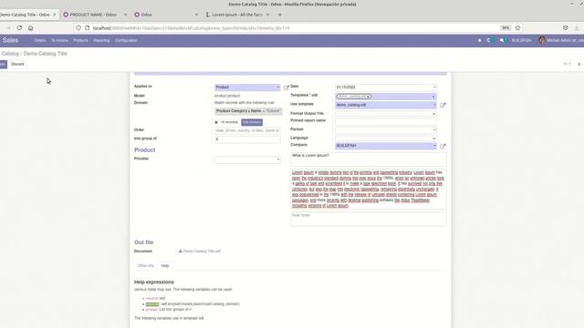Viewport: 584px width, 328px height.
Task: Click the Product Category Name domain rule
Action: [x=248, y=111]
